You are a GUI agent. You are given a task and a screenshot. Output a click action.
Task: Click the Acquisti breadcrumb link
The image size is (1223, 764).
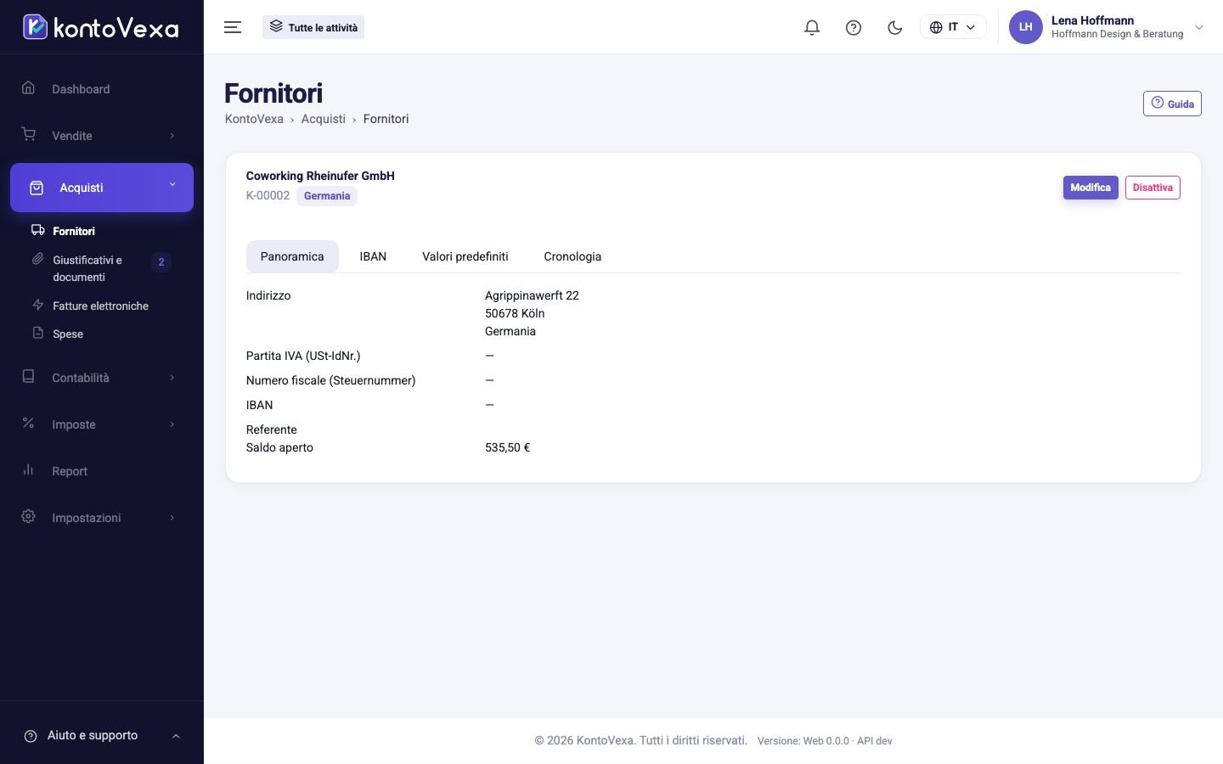coord(324,119)
